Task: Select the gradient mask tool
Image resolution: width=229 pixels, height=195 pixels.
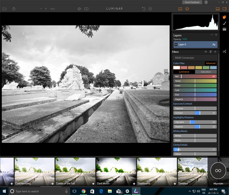Action: tap(224, 29)
